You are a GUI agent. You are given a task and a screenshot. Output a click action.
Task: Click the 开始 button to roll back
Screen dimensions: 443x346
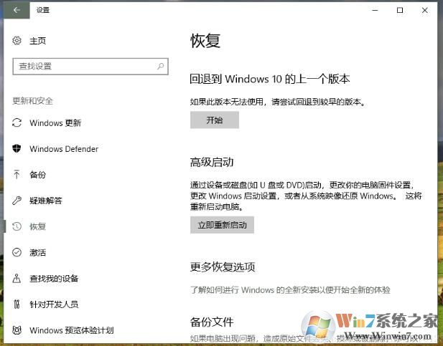[215, 120]
